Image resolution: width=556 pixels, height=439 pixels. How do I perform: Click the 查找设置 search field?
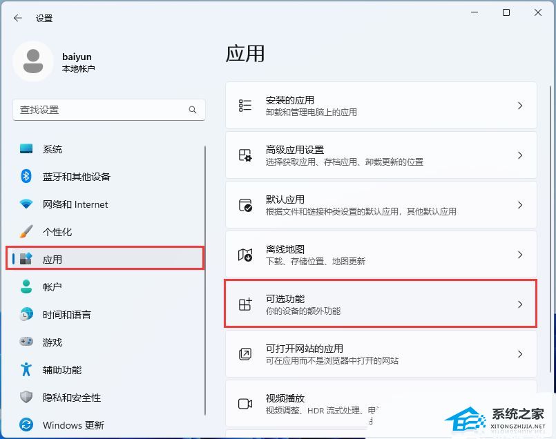(x=100, y=110)
